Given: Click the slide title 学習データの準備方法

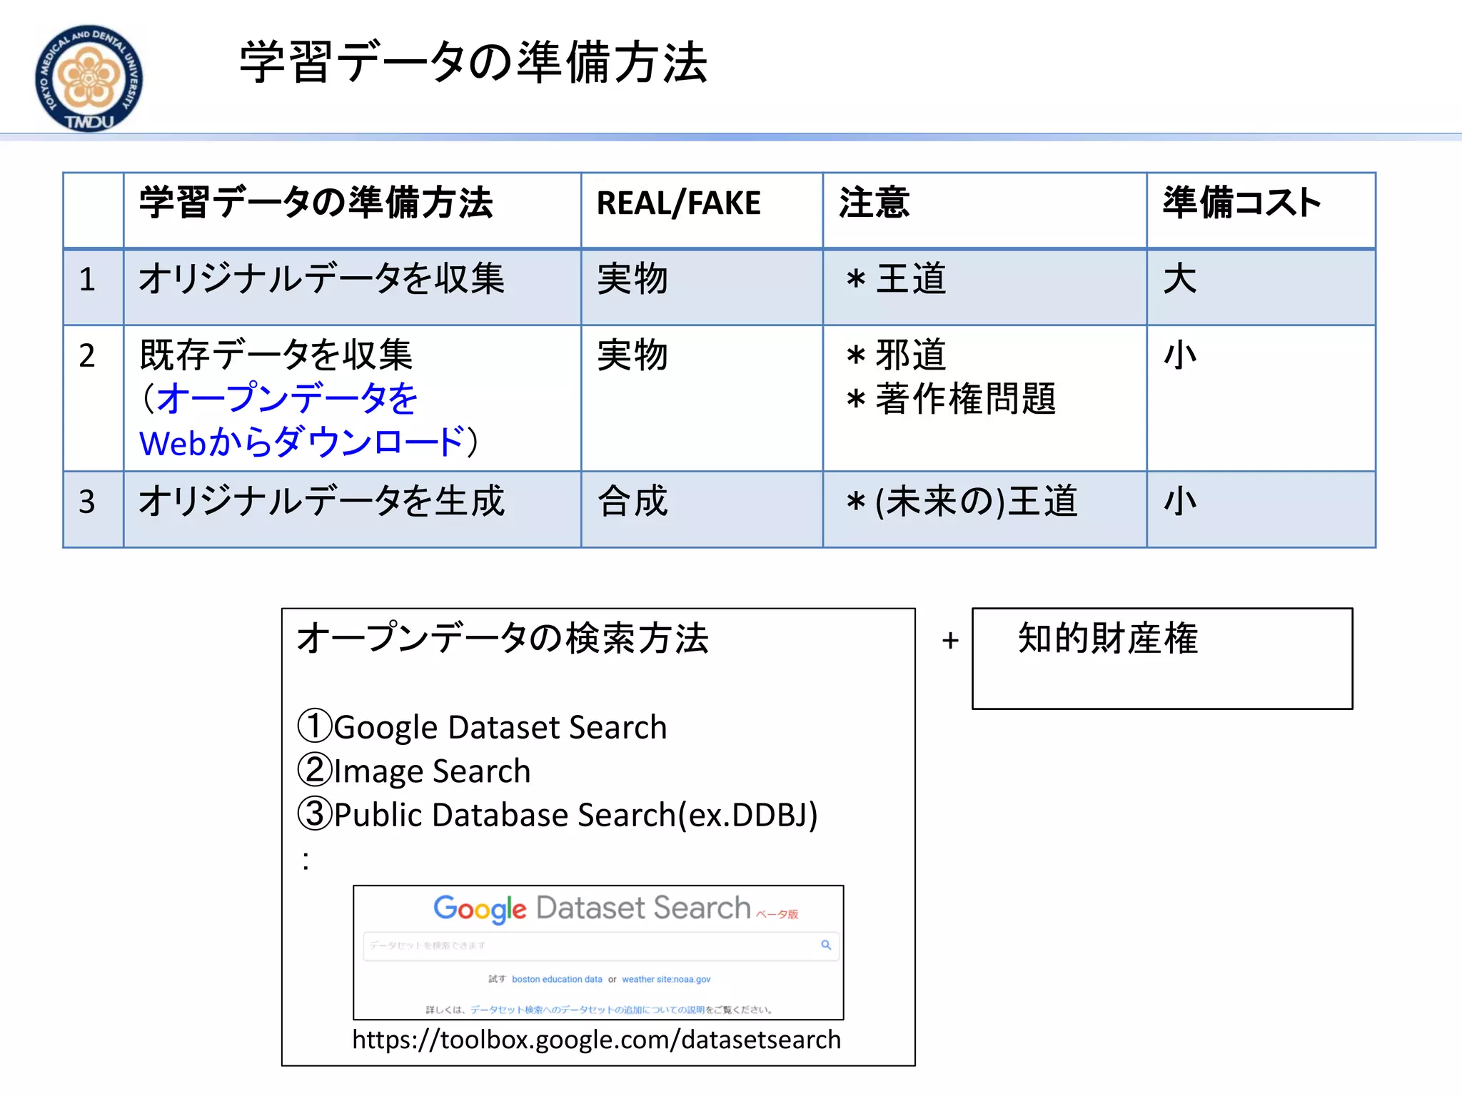Looking at the screenshot, I should tap(473, 62).
